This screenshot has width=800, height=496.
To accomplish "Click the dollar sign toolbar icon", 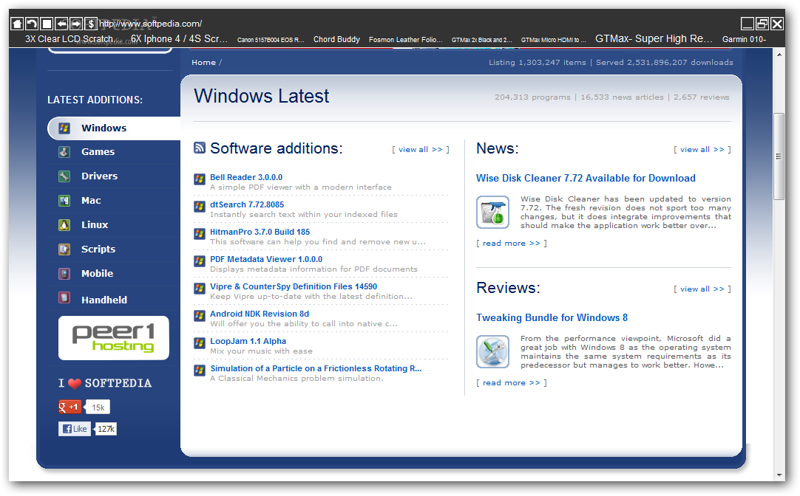I will click(x=91, y=24).
